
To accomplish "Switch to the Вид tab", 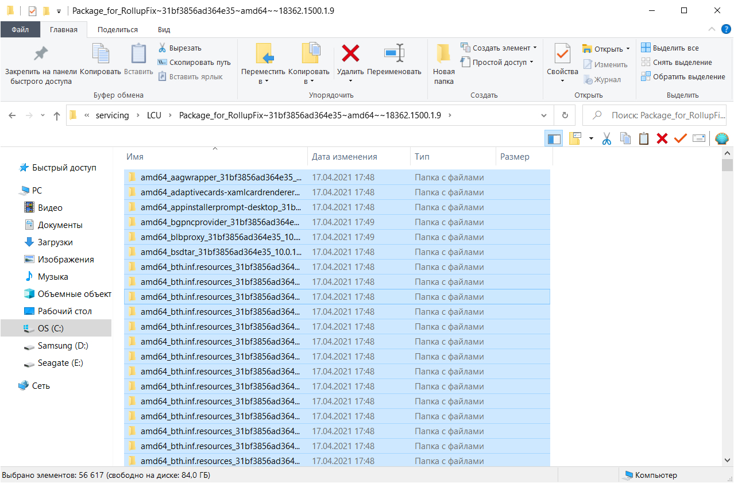I will click(x=164, y=29).
